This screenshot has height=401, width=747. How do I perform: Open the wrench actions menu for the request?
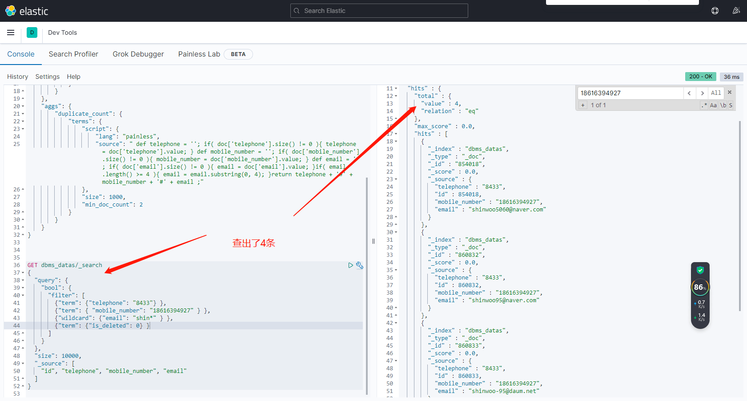tap(360, 265)
